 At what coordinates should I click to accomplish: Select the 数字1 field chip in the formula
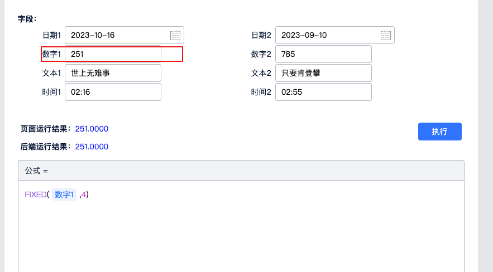pyautogui.click(x=64, y=195)
